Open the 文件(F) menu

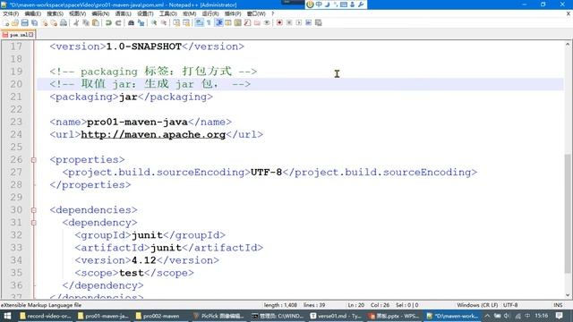click(11, 13)
